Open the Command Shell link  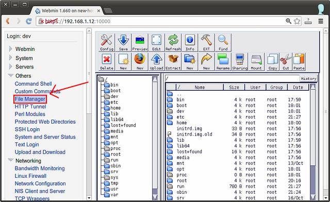(x=33, y=84)
